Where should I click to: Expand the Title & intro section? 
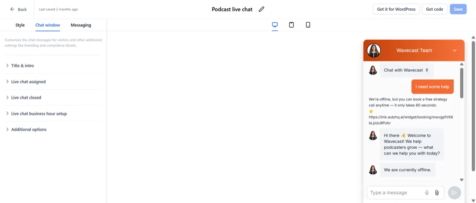[x=53, y=65]
